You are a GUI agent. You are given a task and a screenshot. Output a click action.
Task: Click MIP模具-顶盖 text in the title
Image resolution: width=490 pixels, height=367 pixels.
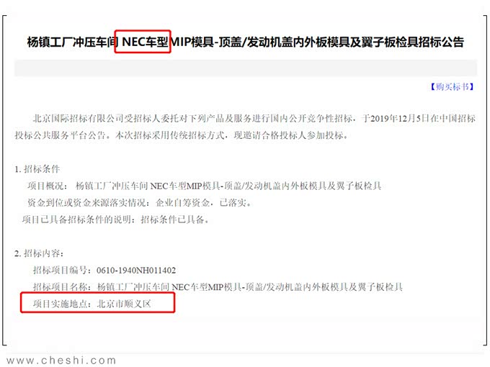tap(205, 42)
